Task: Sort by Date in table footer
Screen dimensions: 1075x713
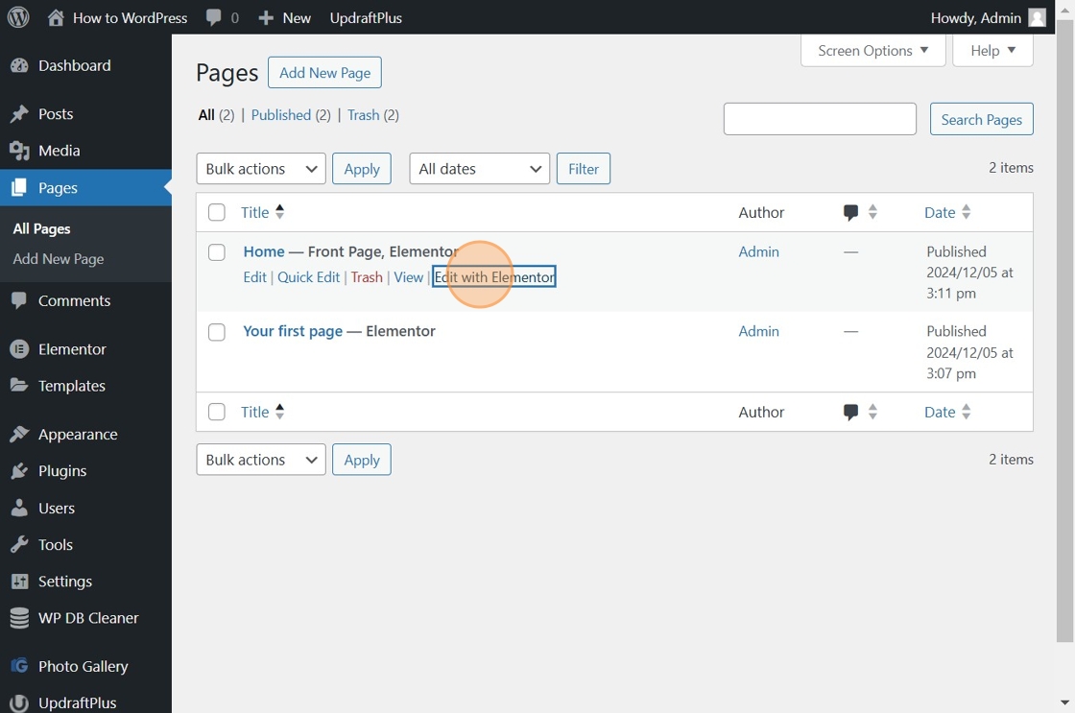Action: (x=947, y=412)
